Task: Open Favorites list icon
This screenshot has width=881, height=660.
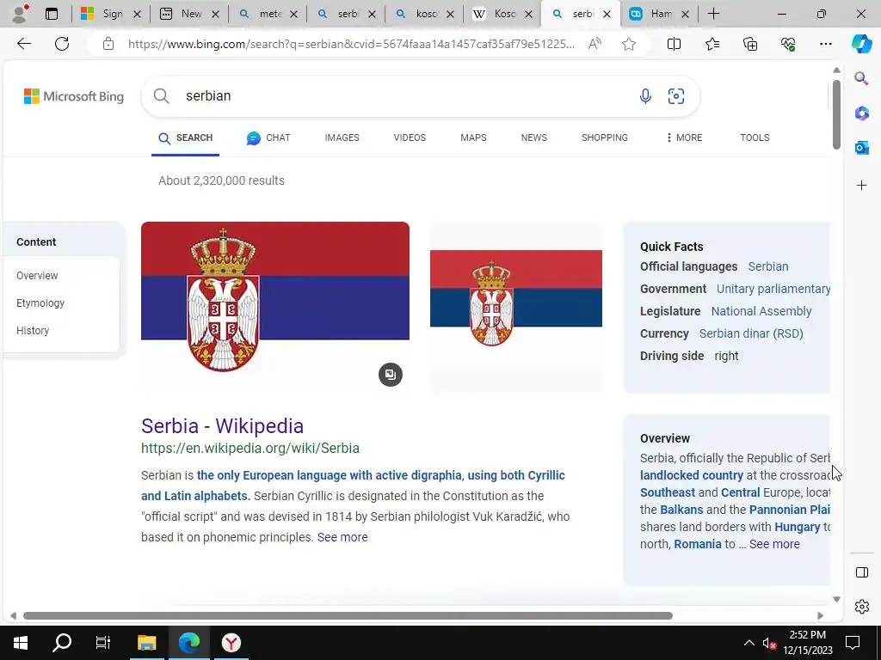Action: 712,44
